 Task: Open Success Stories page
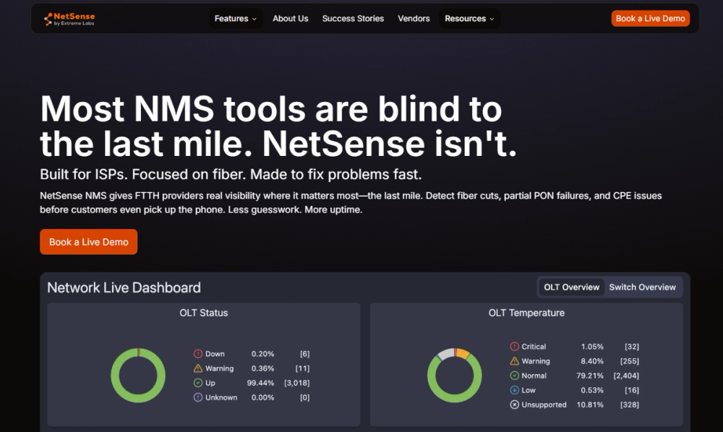click(x=353, y=19)
